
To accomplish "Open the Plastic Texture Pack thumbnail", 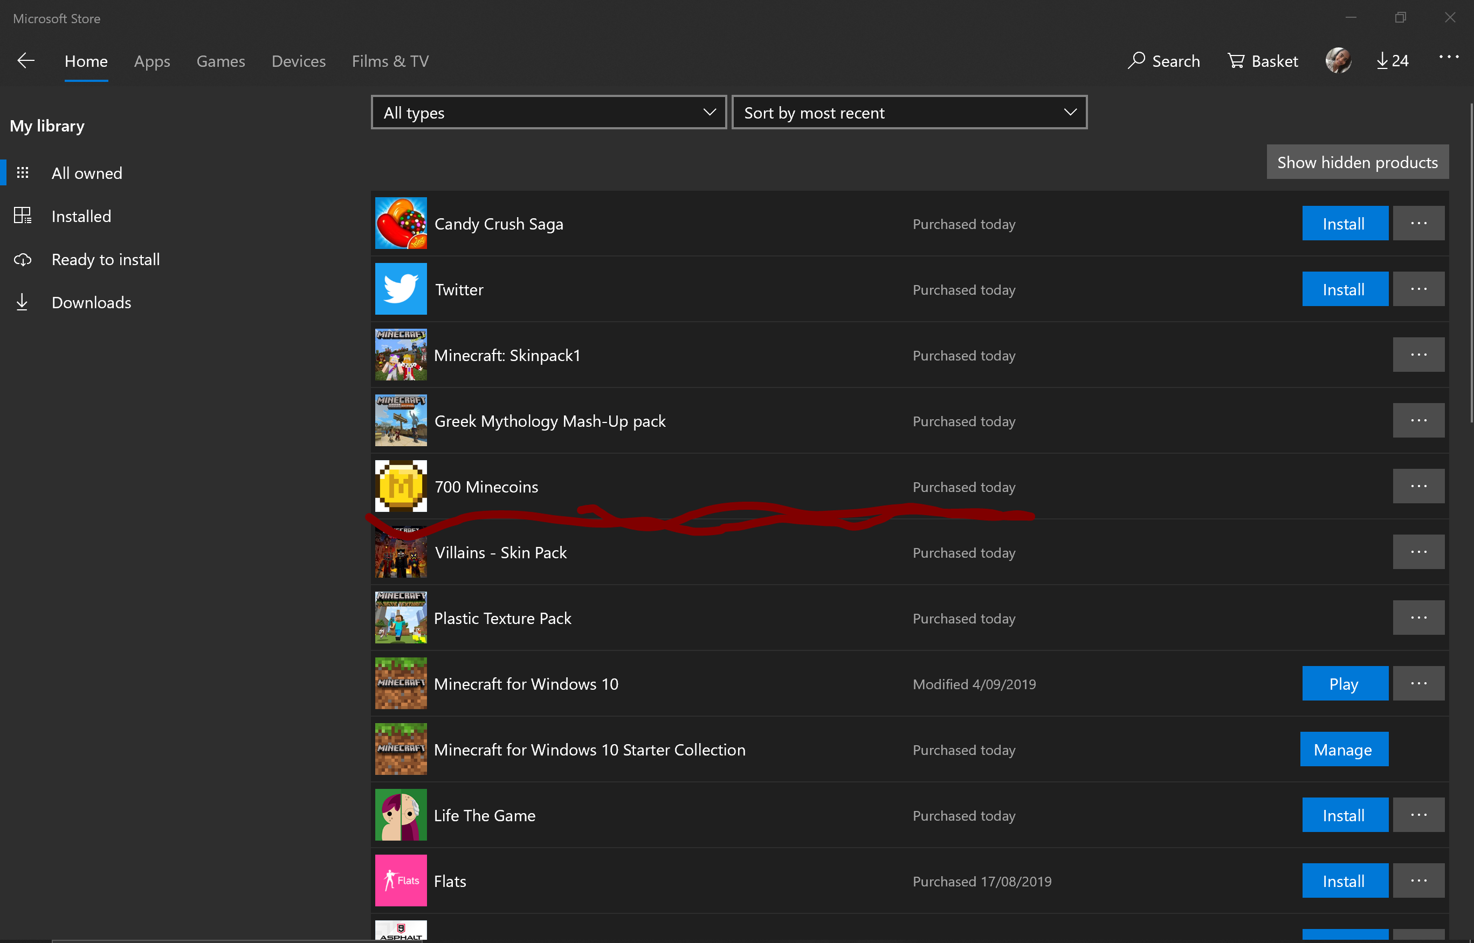I will [401, 617].
